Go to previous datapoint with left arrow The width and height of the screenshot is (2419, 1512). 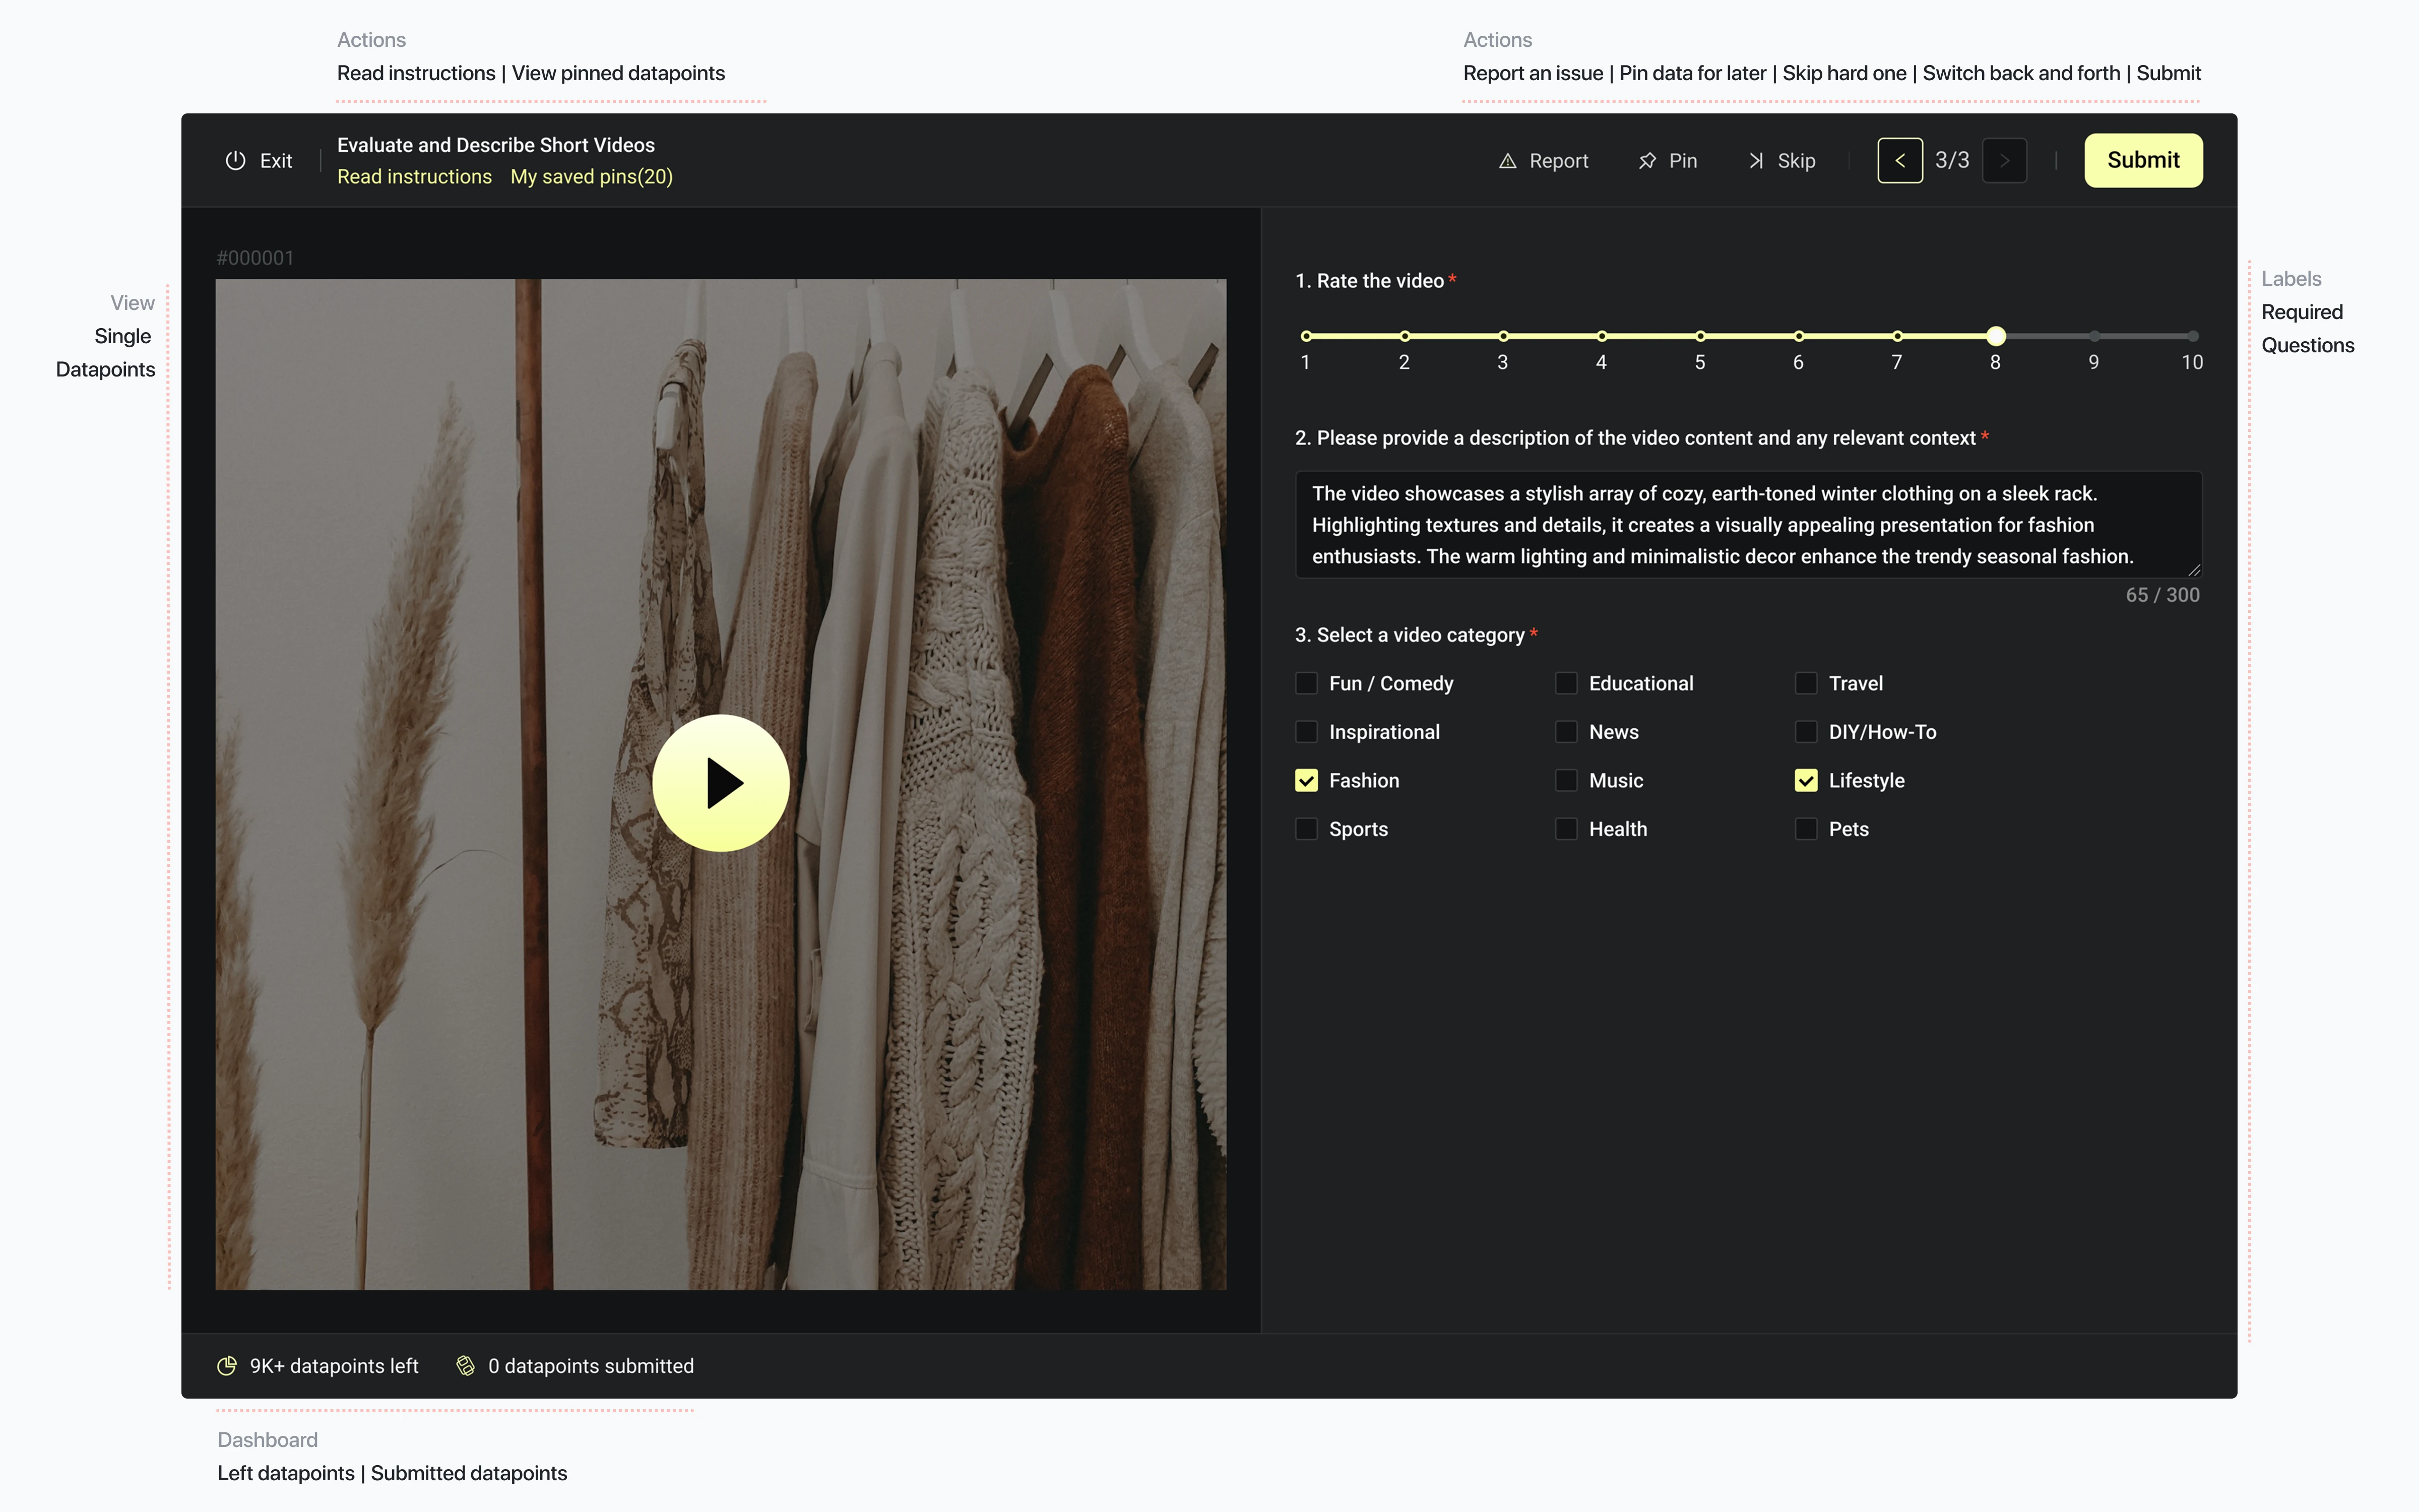[x=1899, y=160]
